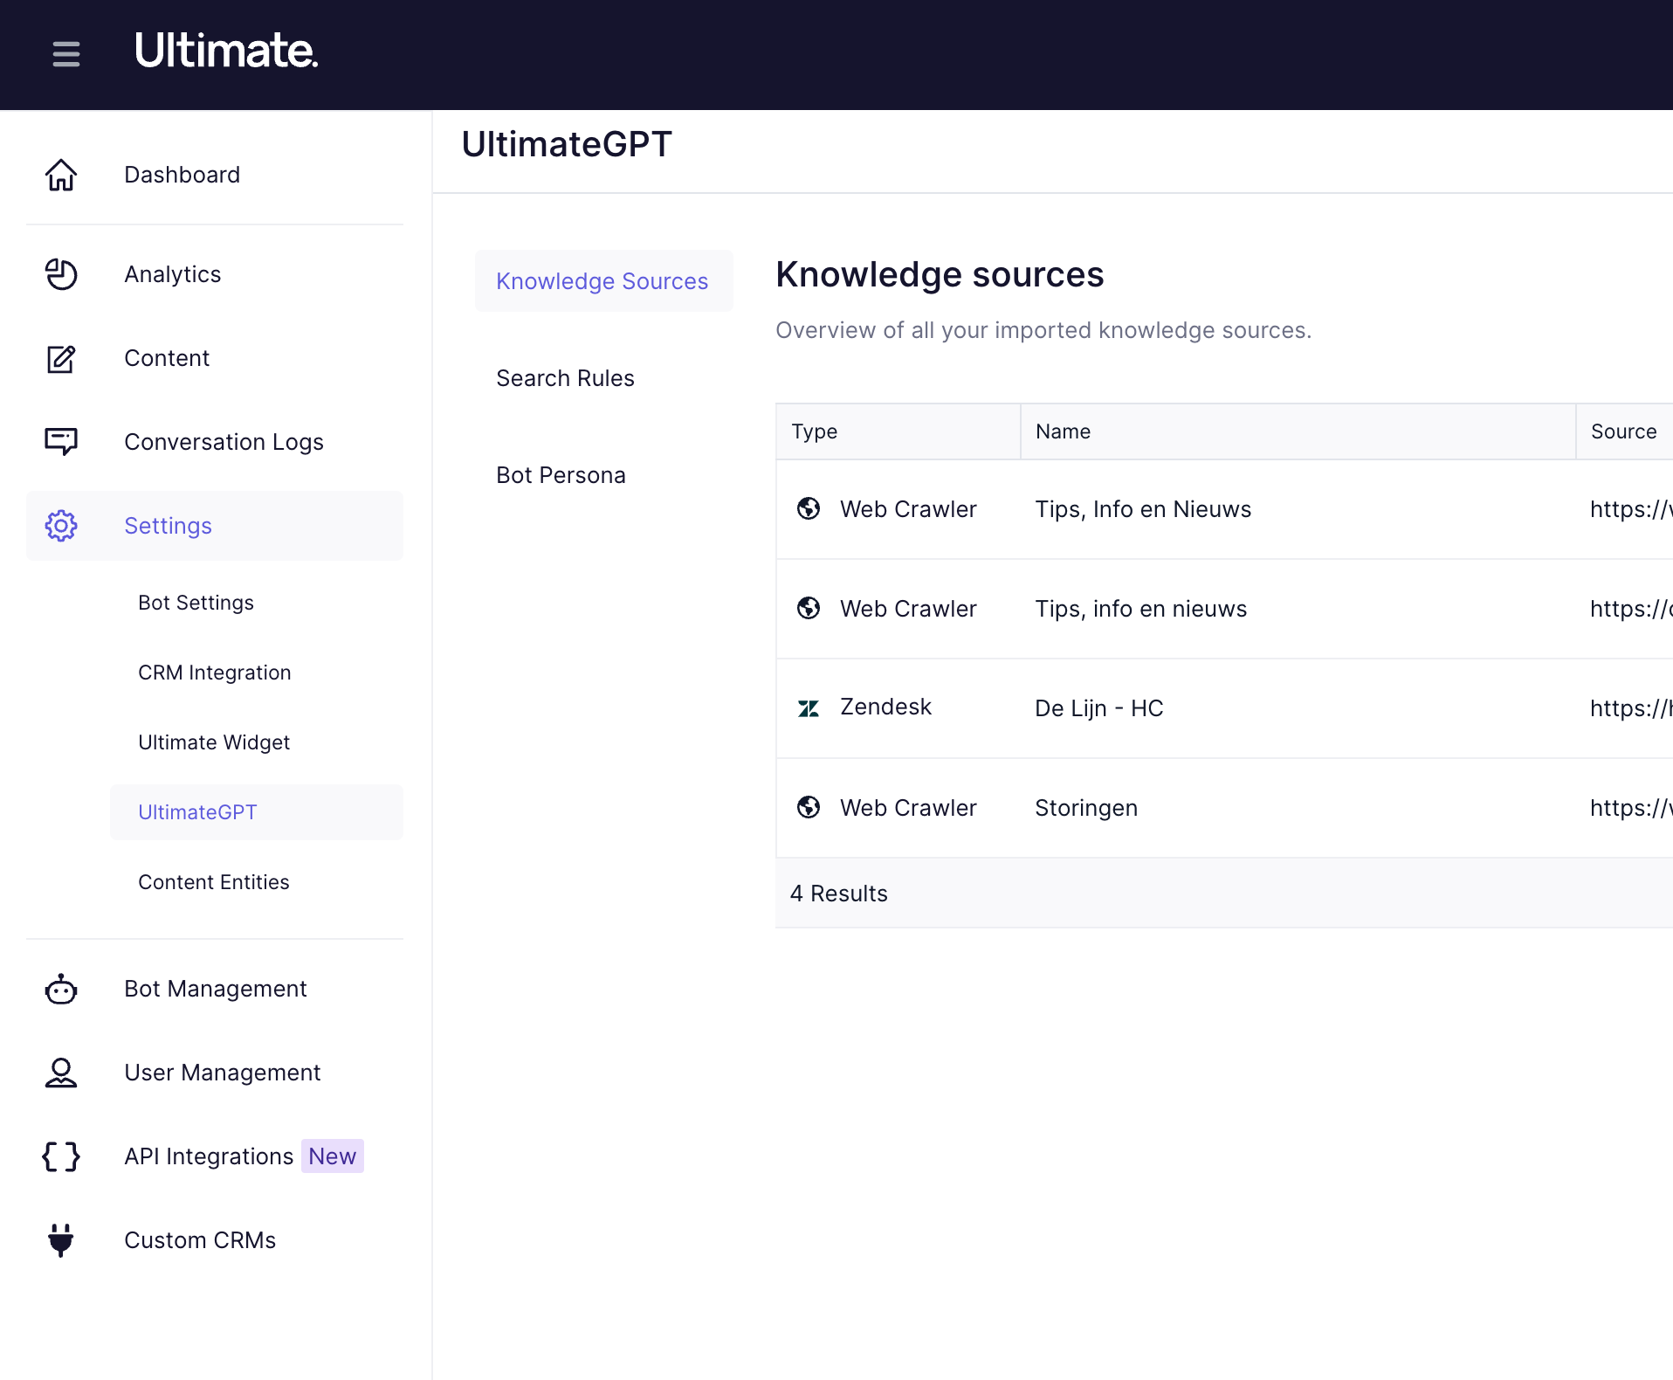Open Content via the pencil icon
This screenshot has width=1673, height=1380.
60,358
